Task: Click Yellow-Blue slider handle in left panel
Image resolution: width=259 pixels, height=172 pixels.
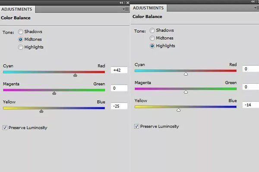Action: 41,111
